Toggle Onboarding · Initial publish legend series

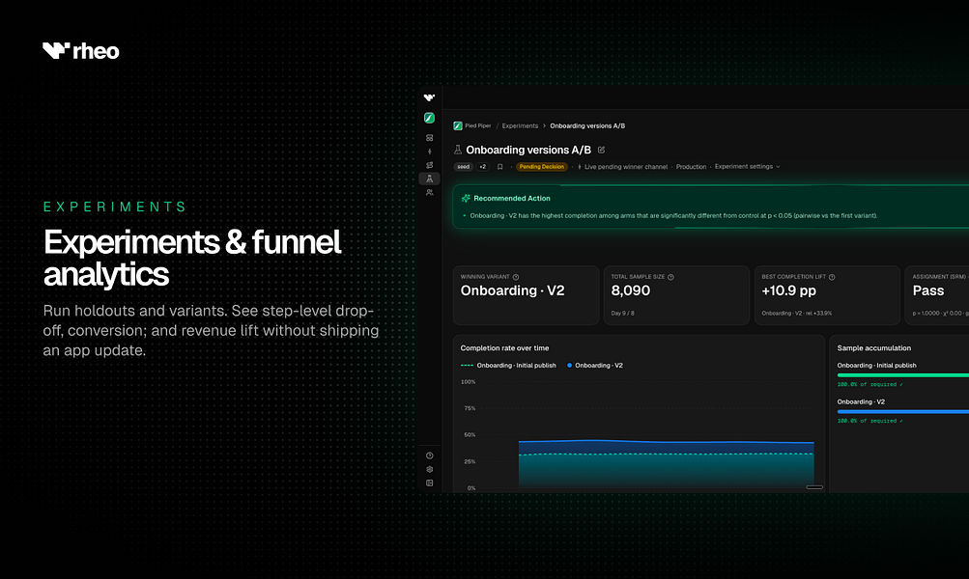coord(508,366)
